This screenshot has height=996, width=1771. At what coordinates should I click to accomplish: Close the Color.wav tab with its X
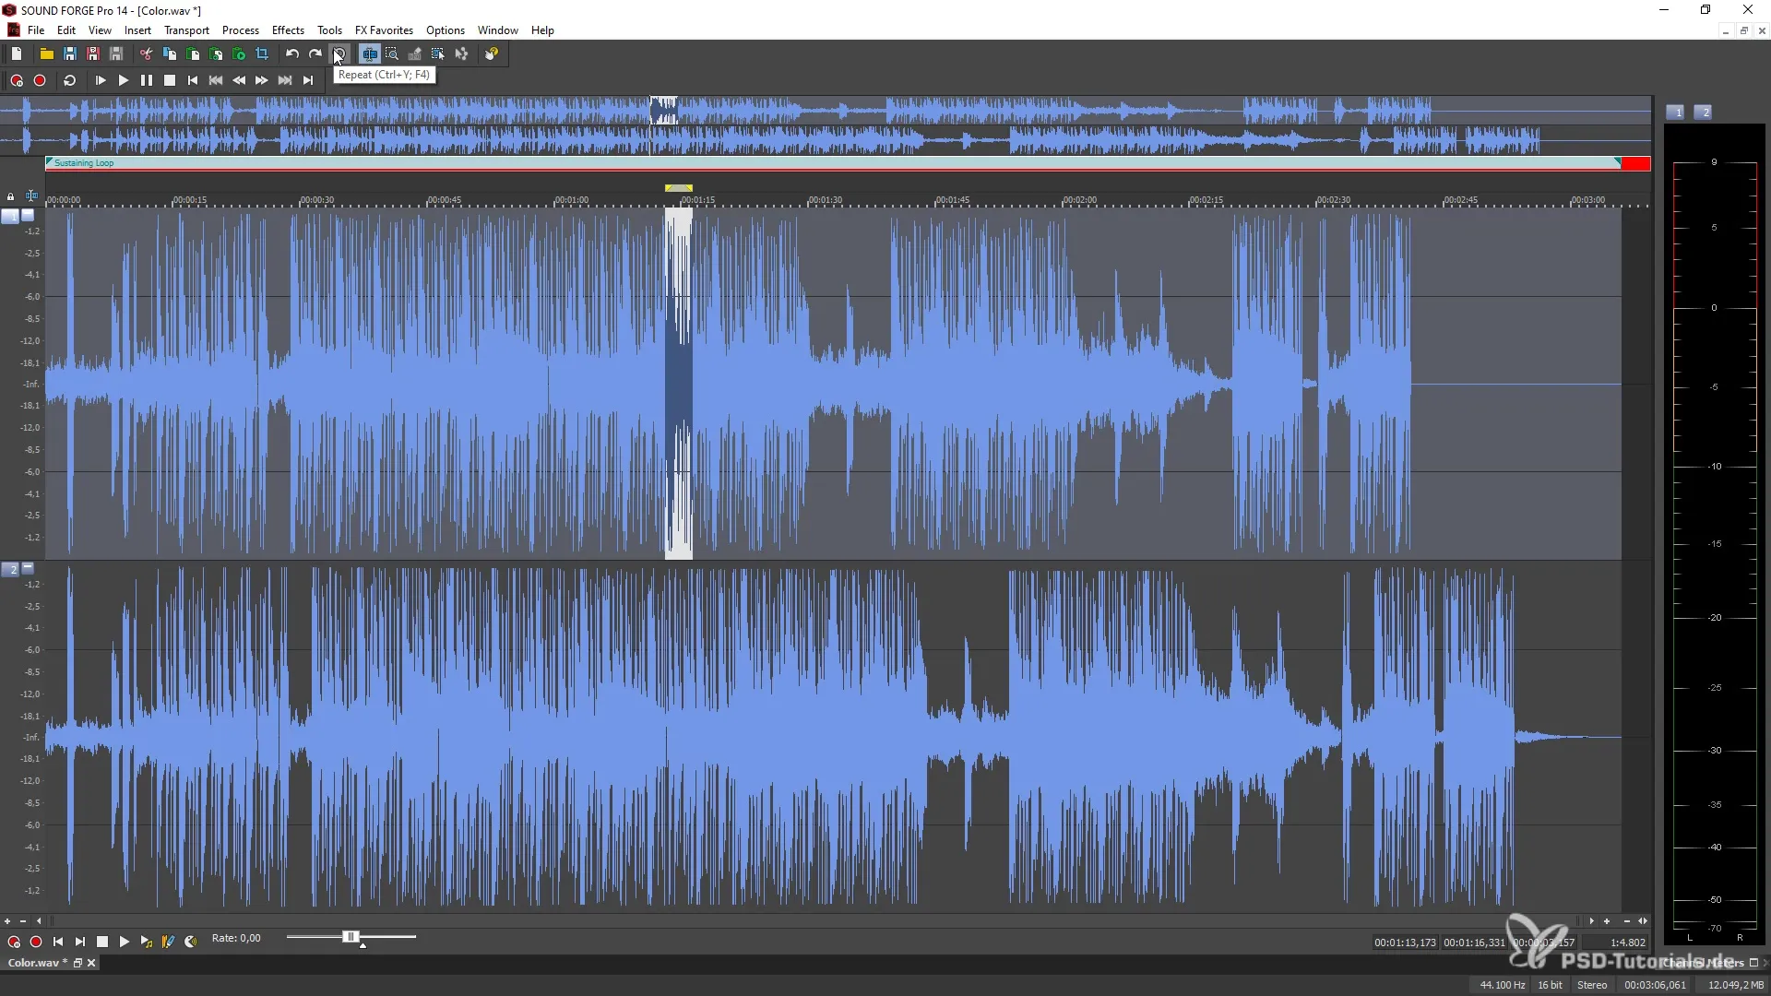click(91, 963)
